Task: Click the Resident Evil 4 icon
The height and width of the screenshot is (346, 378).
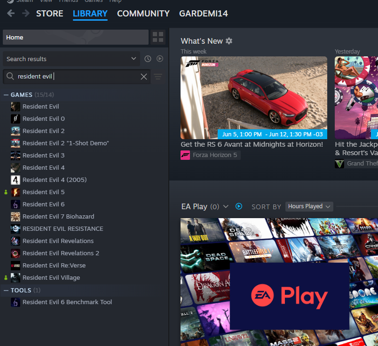Action: pyautogui.click(x=16, y=167)
